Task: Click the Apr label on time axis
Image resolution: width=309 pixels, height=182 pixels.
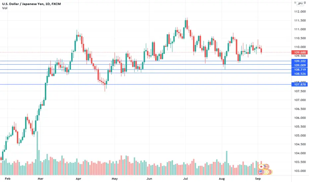Action: click(x=79, y=179)
